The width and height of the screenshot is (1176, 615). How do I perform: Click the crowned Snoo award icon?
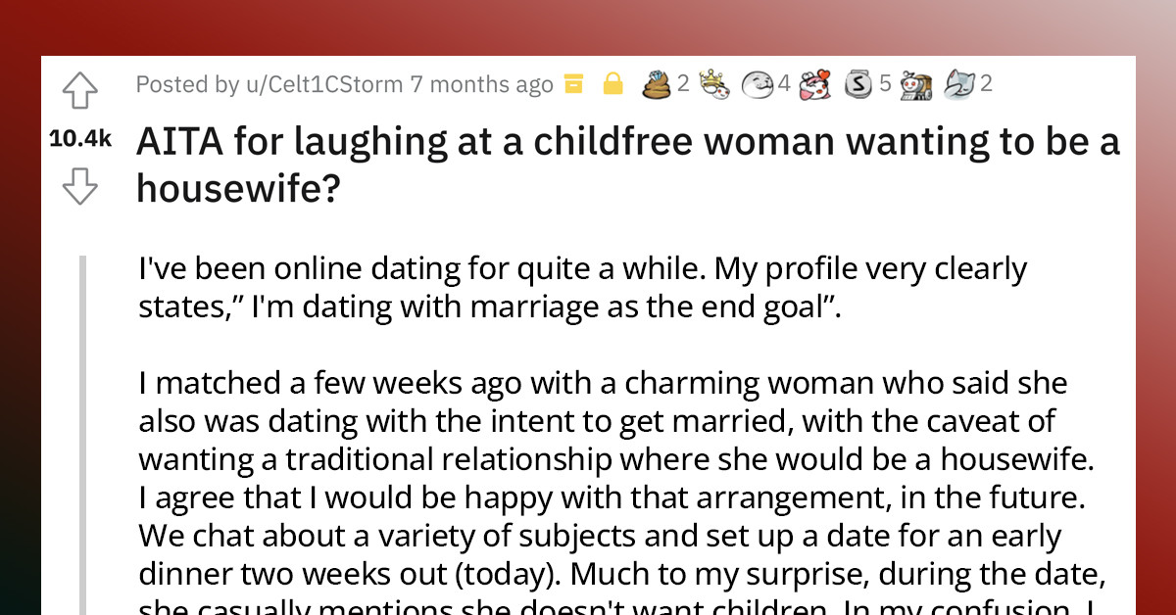(x=712, y=83)
